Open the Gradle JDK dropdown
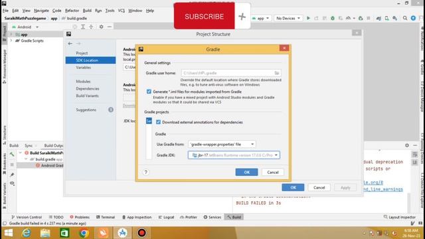Screen dimensions: 425x239 [234, 155]
